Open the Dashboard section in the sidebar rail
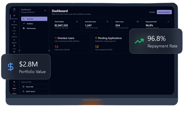Image resolution: width=184 pixels, height=115 pixels. pos(14,17)
